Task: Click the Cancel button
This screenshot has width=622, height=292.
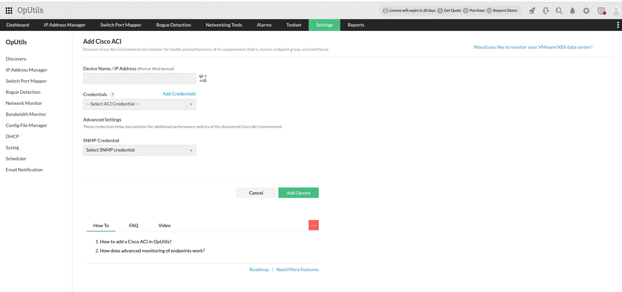Action: (x=256, y=193)
